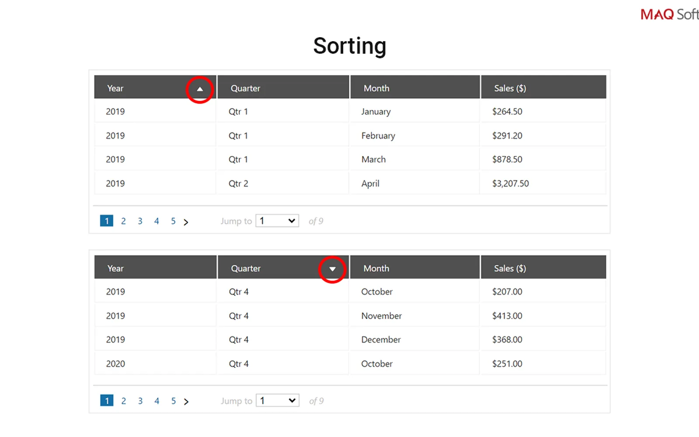Click the $291.20 sales cell
Screen dimensions: 699x437
pos(543,135)
